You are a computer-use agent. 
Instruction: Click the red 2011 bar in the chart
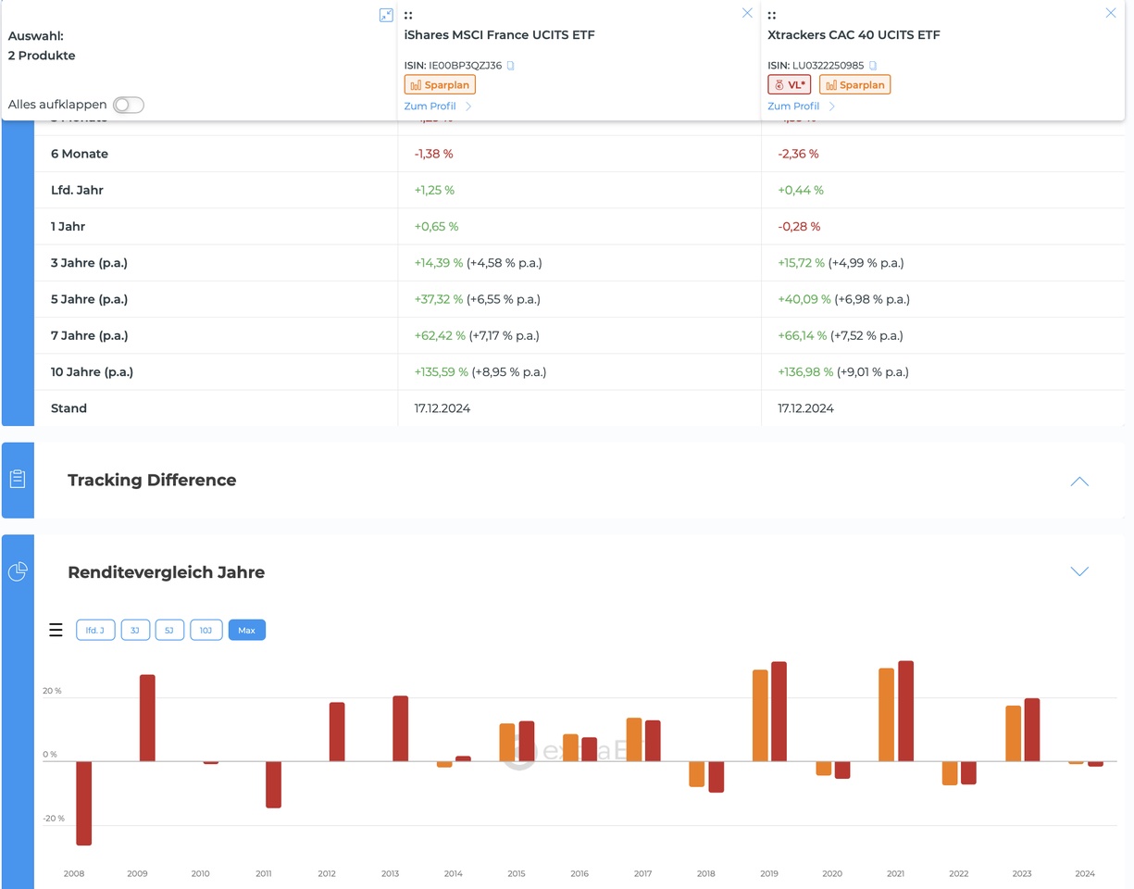(273, 784)
